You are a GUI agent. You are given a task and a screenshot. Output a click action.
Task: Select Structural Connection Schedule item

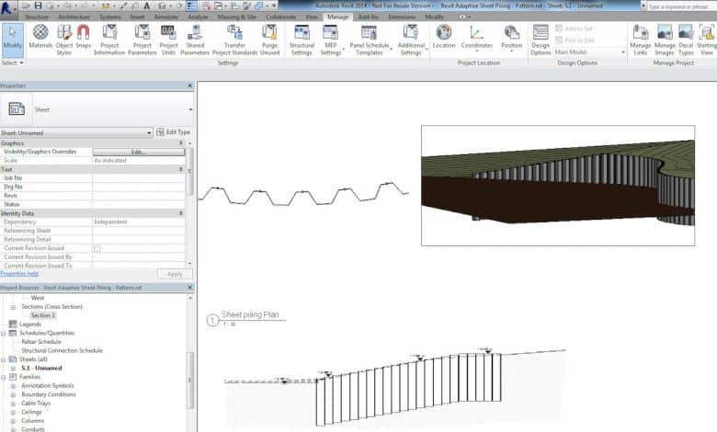click(x=62, y=350)
